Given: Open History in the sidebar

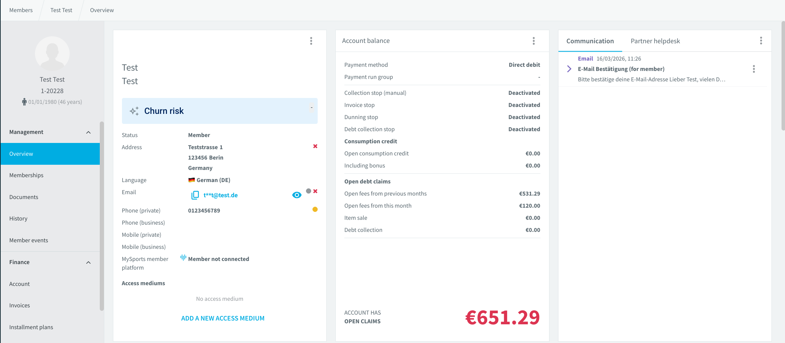Looking at the screenshot, I should coord(50,219).
